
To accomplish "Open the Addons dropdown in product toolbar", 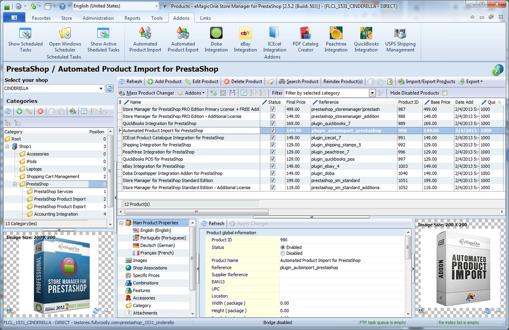I will pos(192,93).
